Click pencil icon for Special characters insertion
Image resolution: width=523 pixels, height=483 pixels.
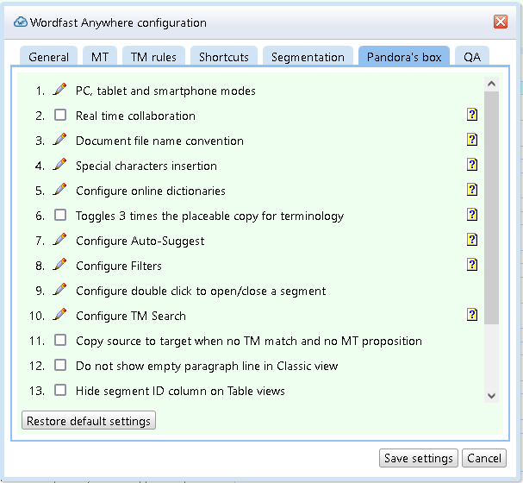click(x=59, y=165)
